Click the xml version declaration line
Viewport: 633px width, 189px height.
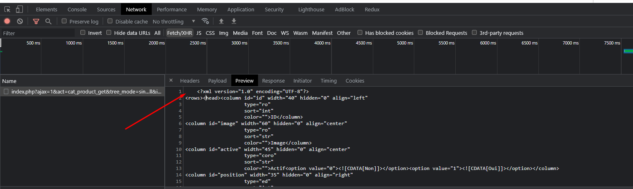(253, 92)
